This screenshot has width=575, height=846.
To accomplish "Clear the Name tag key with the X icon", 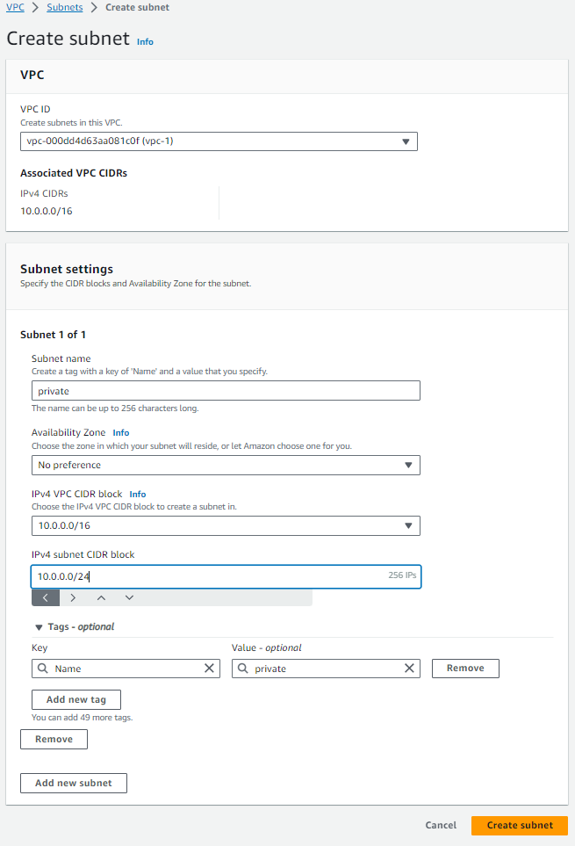I will [209, 669].
